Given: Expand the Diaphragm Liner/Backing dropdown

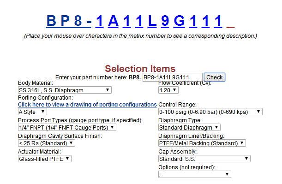Looking at the screenshot, I should [x=202, y=143].
